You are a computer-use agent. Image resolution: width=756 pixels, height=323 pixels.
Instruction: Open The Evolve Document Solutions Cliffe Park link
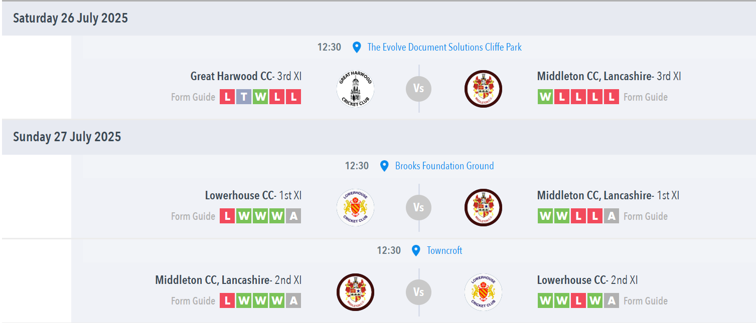(x=444, y=47)
